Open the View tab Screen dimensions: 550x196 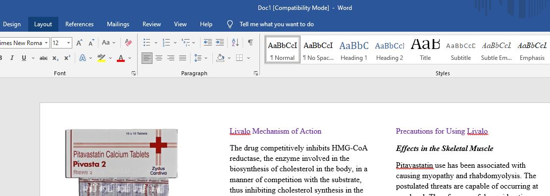(x=180, y=24)
